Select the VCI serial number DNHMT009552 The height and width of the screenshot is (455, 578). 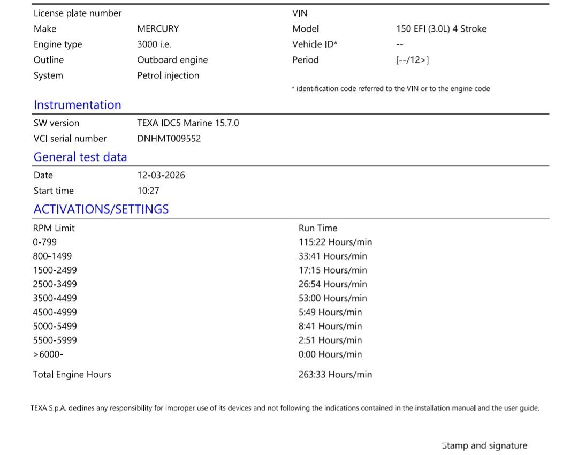[x=169, y=139]
